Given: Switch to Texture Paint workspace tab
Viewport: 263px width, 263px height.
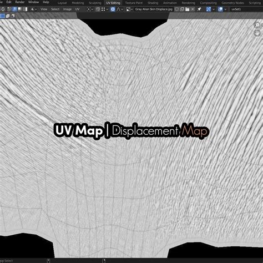Looking at the screenshot, I should 134,3.
